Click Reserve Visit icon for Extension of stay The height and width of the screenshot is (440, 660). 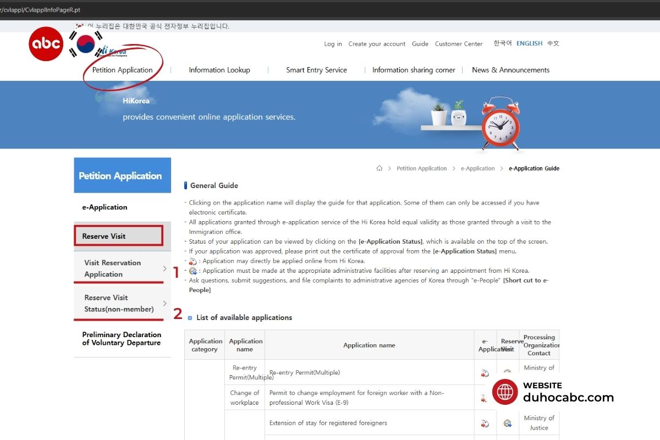click(x=508, y=423)
